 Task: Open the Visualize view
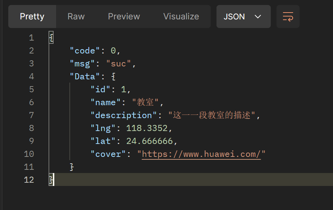point(181,16)
